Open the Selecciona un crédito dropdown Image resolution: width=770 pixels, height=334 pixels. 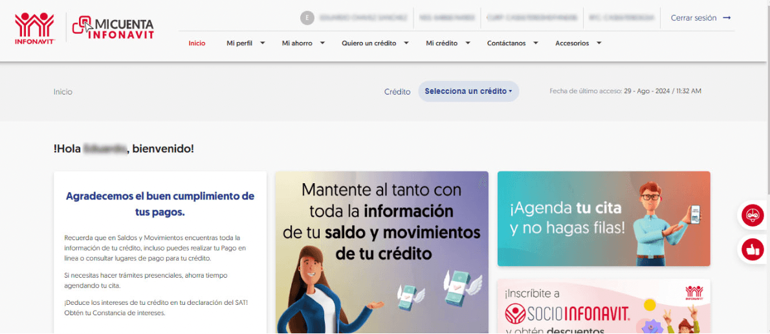point(468,91)
